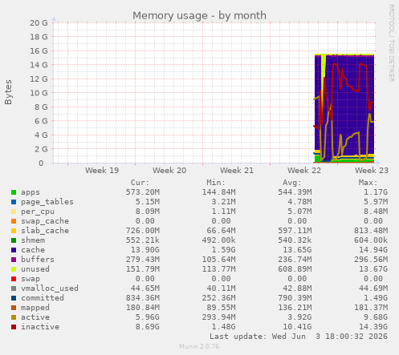Click the 'Week 23' axis label

pos(372,171)
